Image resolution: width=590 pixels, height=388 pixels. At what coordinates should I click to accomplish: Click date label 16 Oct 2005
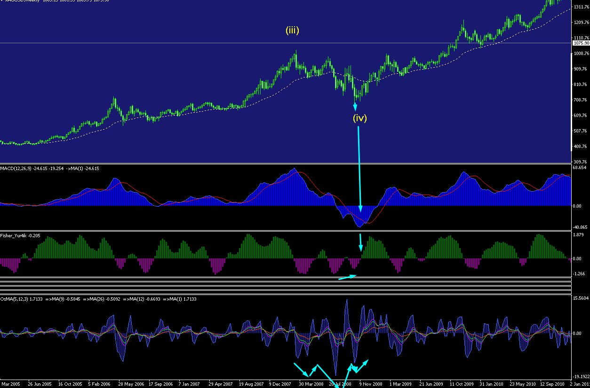click(x=70, y=384)
